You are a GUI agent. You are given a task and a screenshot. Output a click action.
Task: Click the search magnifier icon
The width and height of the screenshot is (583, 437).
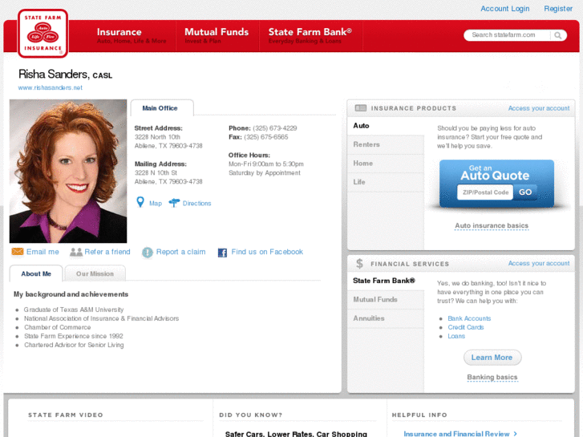point(557,35)
